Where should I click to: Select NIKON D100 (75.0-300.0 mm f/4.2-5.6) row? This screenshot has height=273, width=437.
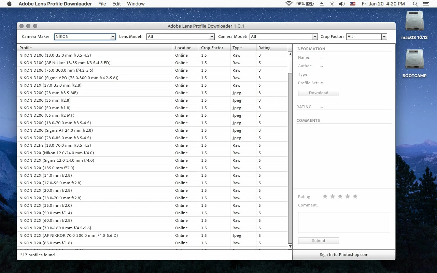(152, 70)
